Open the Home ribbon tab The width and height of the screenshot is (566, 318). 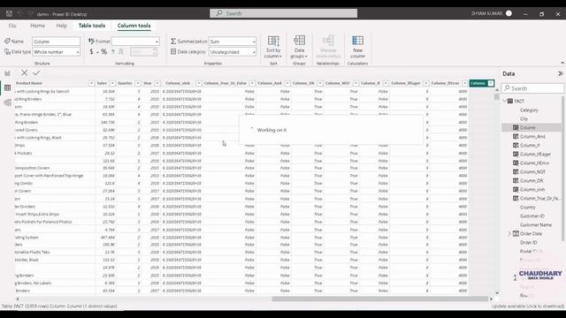37,26
